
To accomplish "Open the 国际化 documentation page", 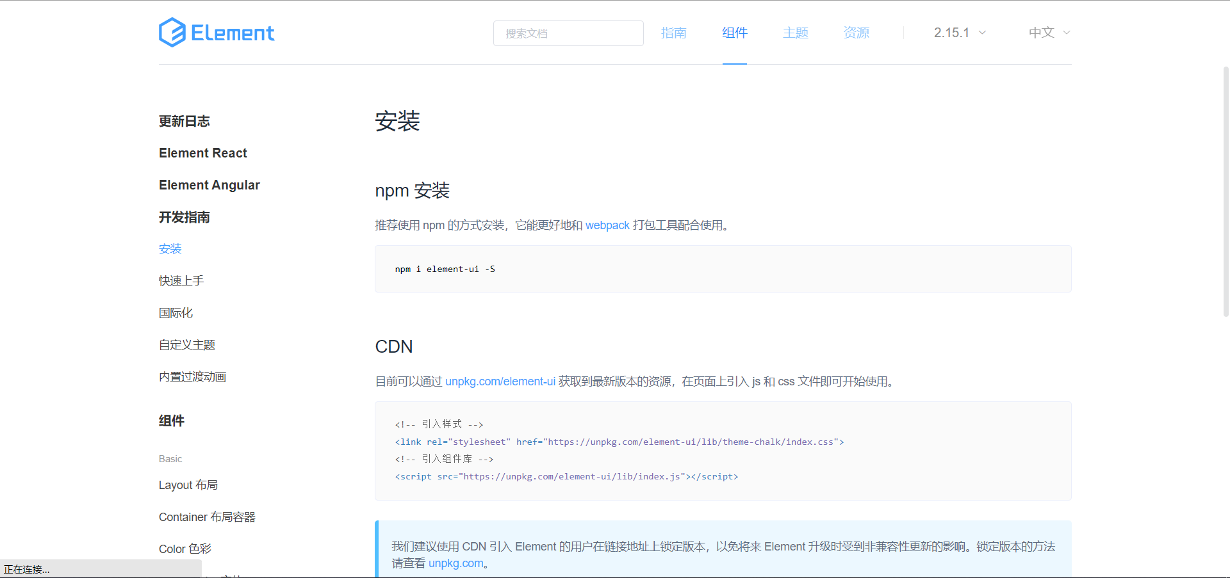I will (x=175, y=312).
